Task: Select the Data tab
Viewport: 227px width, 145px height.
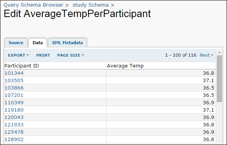Action: click(x=38, y=43)
